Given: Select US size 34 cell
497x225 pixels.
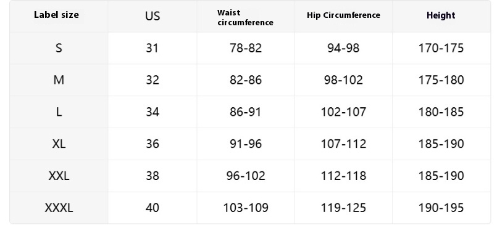Looking at the screenshot, I should (x=152, y=112).
